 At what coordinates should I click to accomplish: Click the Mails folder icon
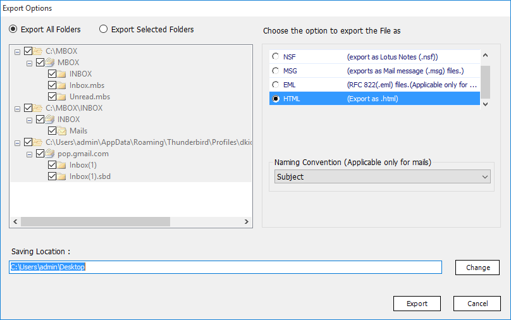coord(62,131)
